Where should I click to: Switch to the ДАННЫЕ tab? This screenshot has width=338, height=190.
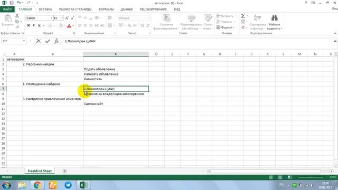(x=127, y=9)
